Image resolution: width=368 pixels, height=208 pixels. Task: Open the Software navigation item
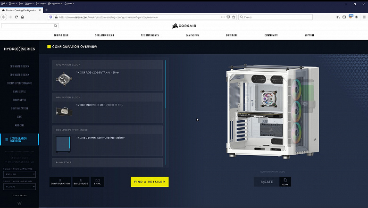point(232,35)
